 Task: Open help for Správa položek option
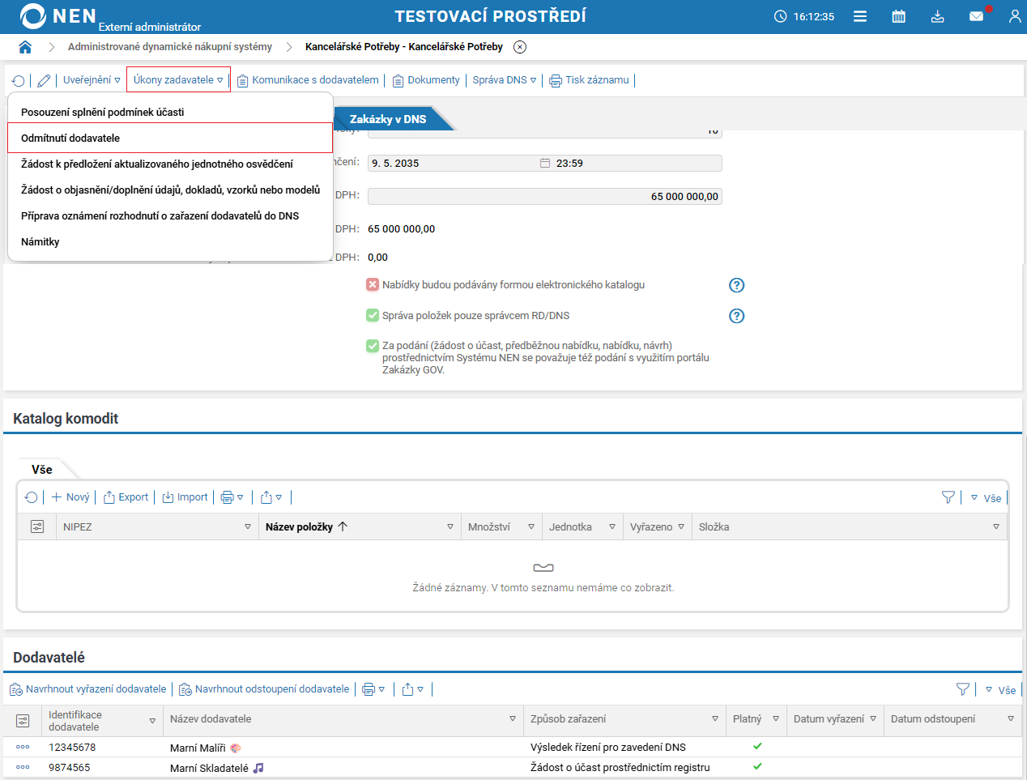736,316
